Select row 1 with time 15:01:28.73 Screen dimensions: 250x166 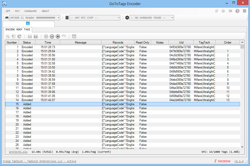coord(122,47)
